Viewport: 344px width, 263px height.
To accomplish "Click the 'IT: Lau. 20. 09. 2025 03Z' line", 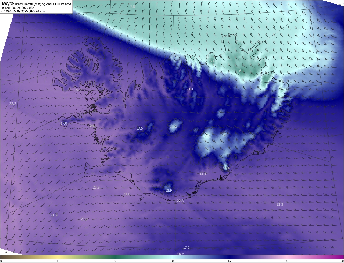I will (17, 8).
